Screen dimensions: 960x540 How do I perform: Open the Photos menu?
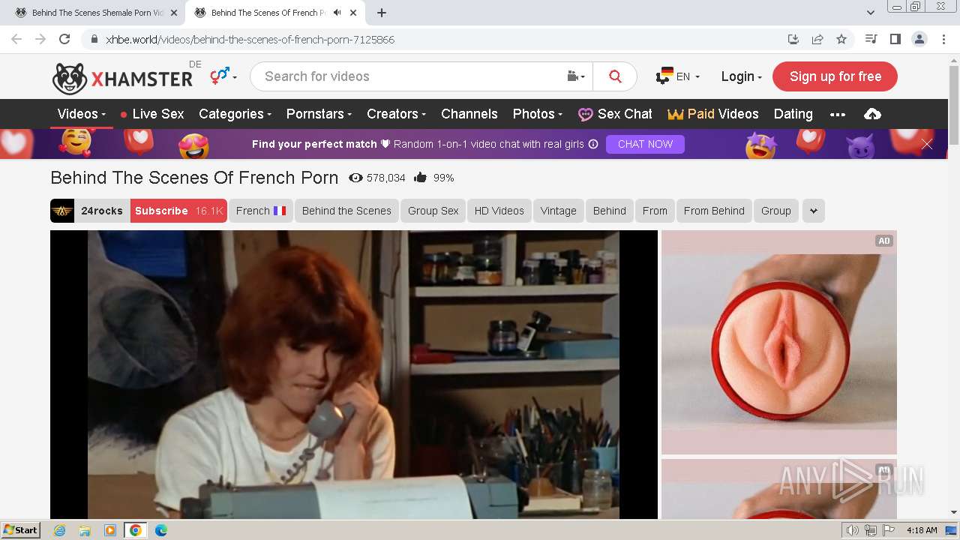point(538,114)
